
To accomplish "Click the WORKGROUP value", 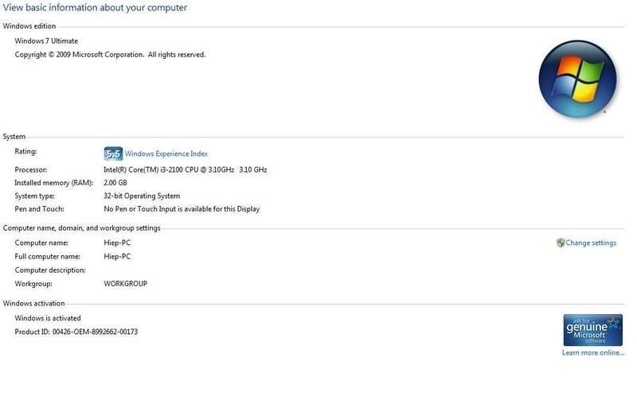I will [x=125, y=283].
